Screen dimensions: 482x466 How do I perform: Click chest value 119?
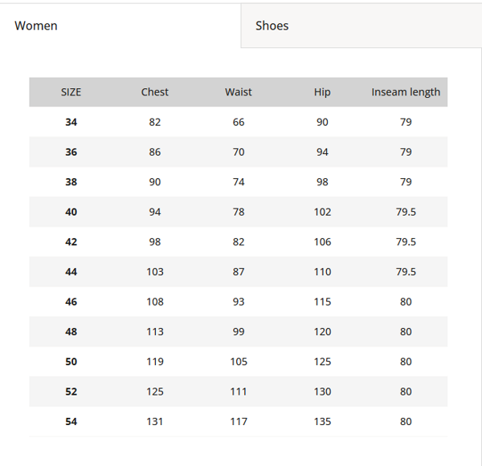(x=154, y=362)
